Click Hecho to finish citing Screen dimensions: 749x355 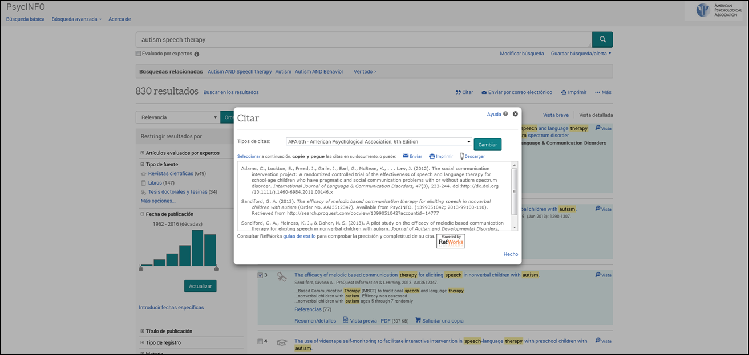tap(511, 254)
